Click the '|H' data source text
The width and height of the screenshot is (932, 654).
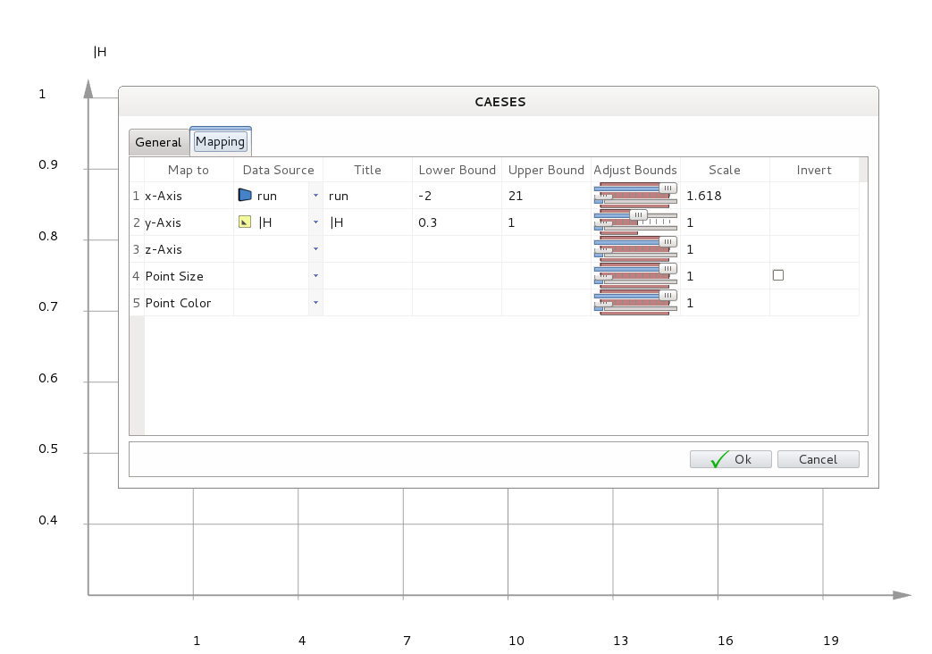tap(265, 222)
